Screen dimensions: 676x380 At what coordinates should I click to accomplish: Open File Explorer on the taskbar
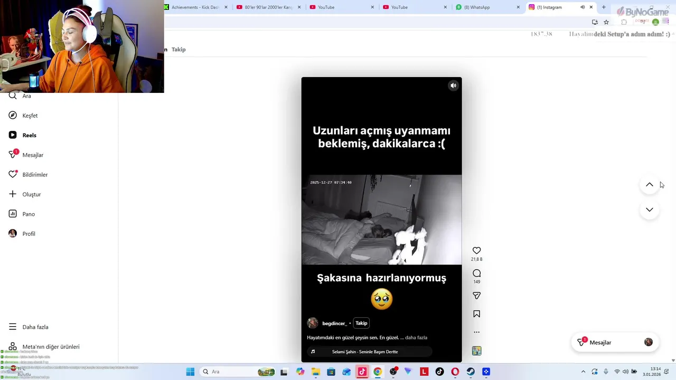(316, 372)
